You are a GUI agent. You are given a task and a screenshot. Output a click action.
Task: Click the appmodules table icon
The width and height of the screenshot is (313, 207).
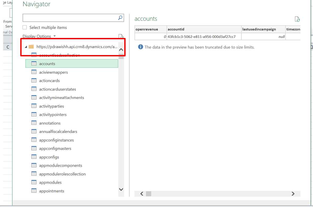tap(34, 182)
